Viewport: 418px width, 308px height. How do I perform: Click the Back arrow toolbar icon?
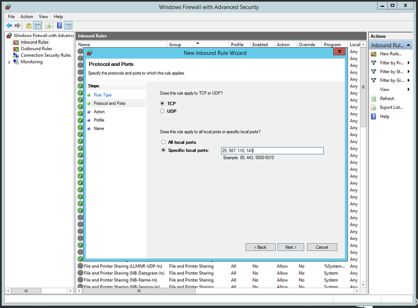point(9,25)
